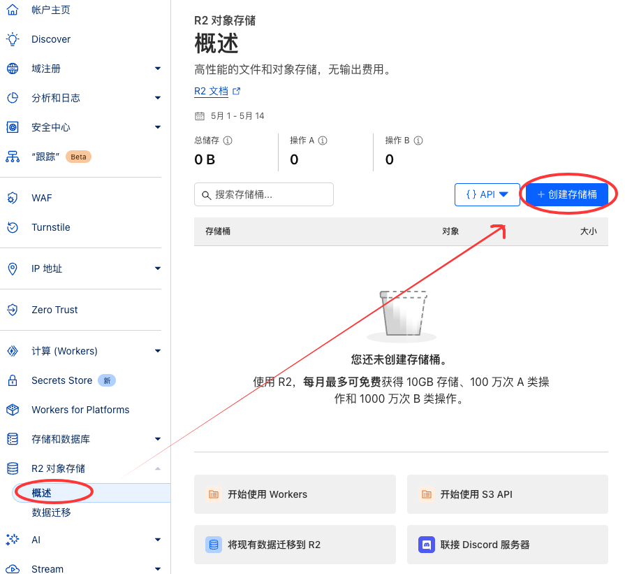The width and height of the screenshot is (625, 574).
Task: Open the API dropdown button
Action: [x=487, y=194]
